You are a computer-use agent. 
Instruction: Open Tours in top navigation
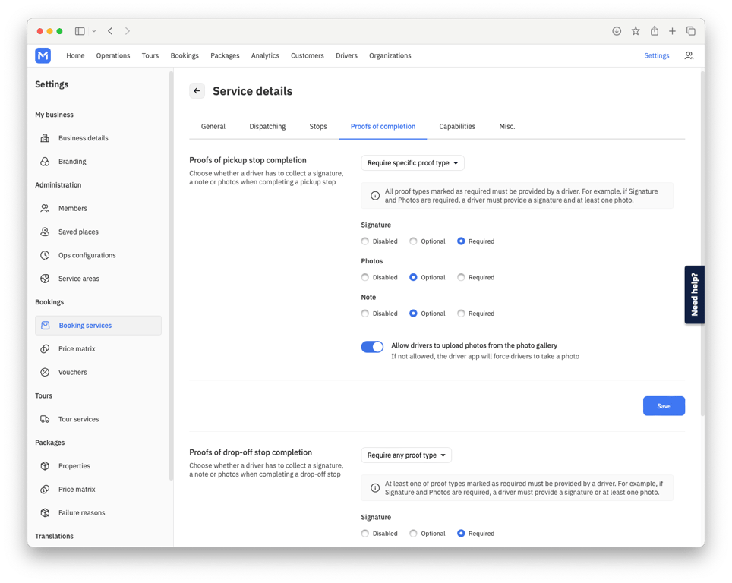(x=150, y=55)
